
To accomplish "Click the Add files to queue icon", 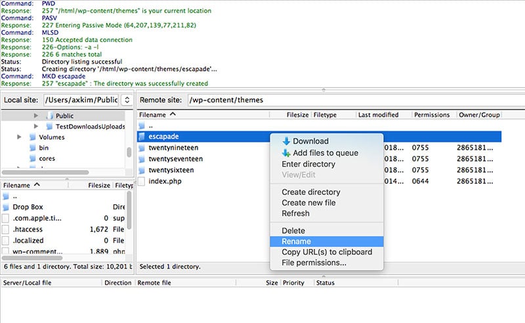I will (286, 153).
